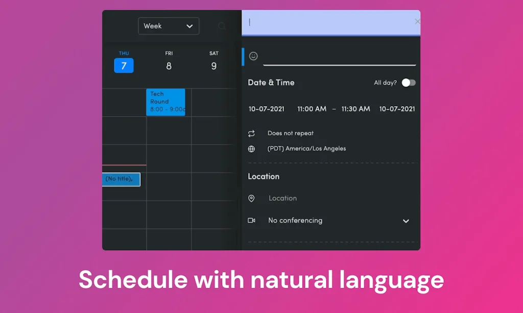This screenshot has width=523, height=313.
Task: Click the Date & Time heading
Action: (x=271, y=83)
